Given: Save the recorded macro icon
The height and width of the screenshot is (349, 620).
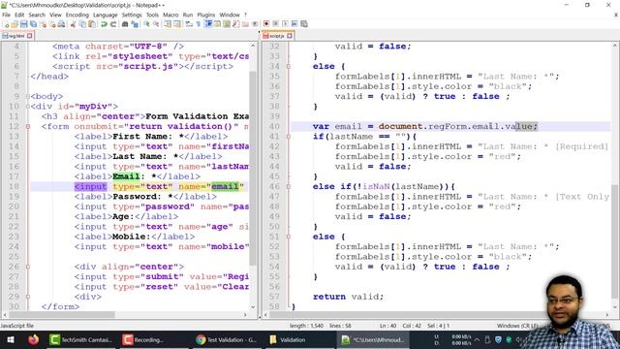Looking at the screenshot, I should tap(304, 24).
